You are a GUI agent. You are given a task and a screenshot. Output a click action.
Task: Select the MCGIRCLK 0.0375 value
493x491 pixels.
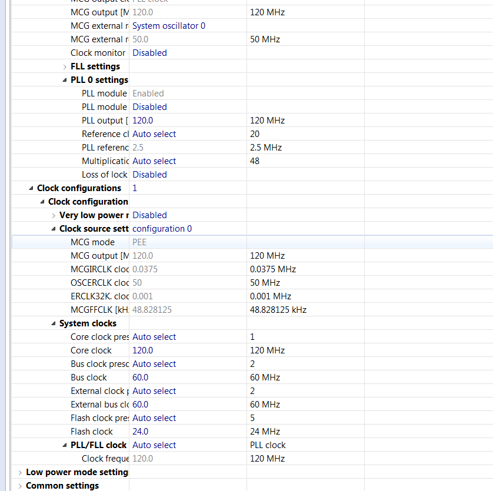tap(145, 269)
